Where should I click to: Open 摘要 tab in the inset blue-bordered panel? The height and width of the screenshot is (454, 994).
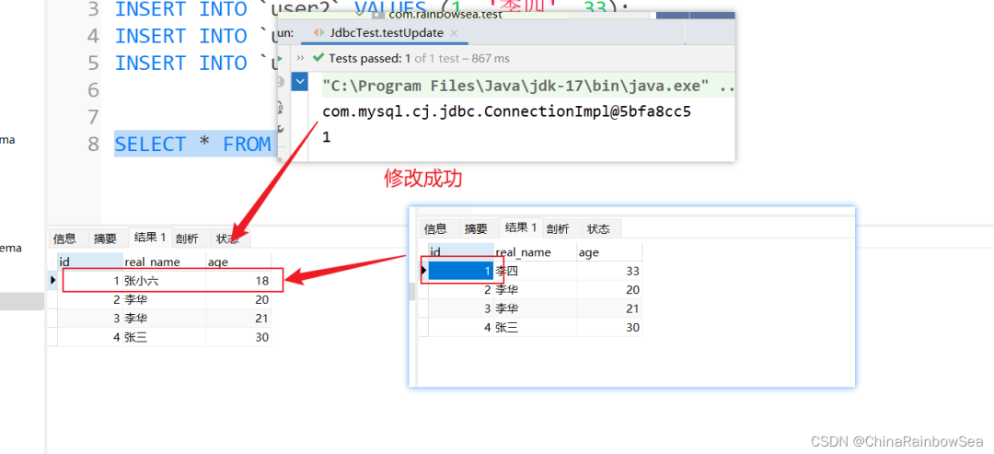476,229
